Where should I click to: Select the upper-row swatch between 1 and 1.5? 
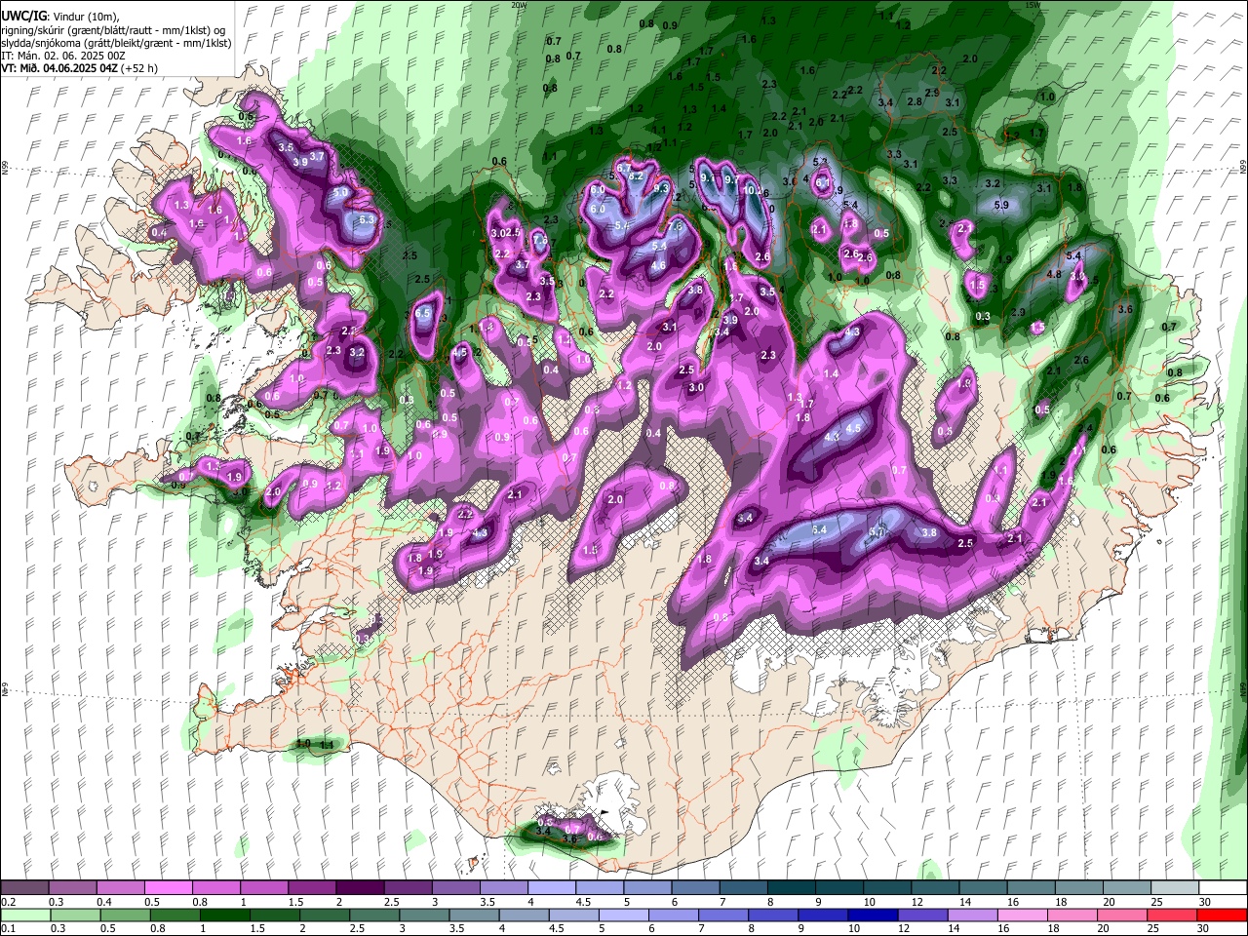click(263, 888)
